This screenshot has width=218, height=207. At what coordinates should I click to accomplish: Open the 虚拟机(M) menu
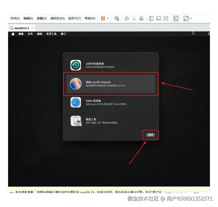coord(57,18)
